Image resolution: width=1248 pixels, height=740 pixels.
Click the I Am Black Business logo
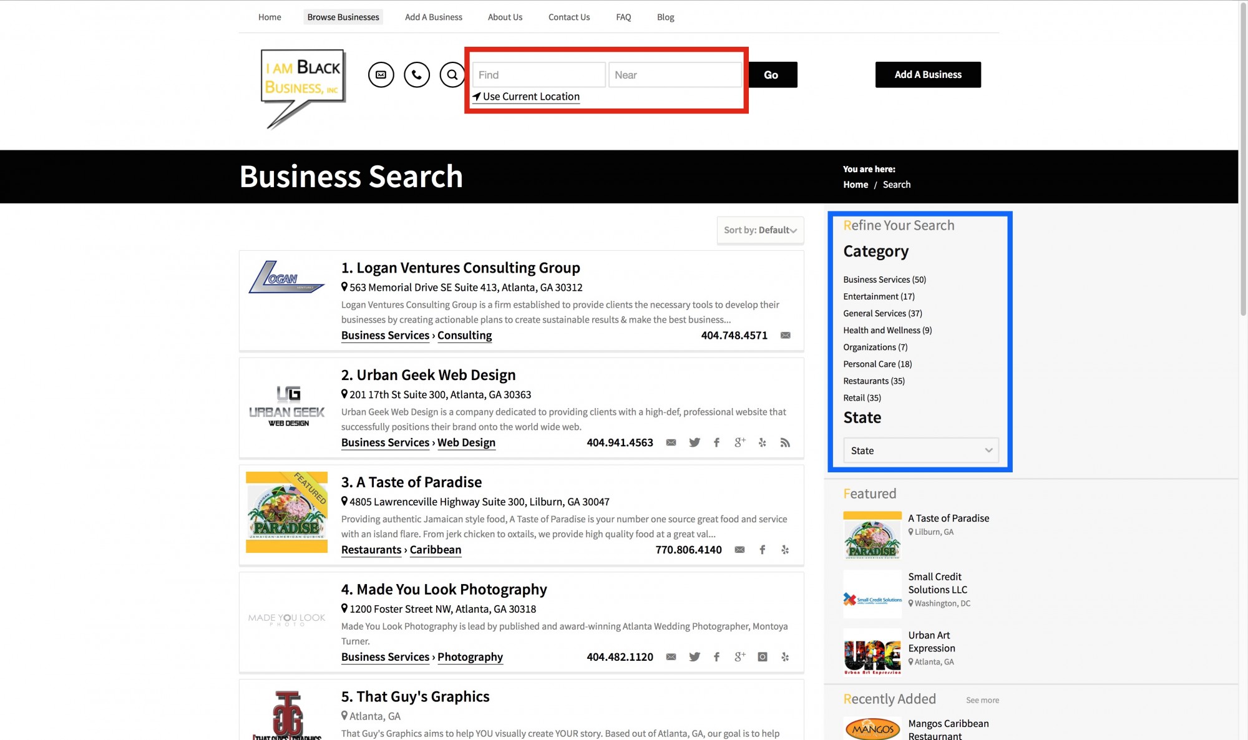click(x=303, y=89)
